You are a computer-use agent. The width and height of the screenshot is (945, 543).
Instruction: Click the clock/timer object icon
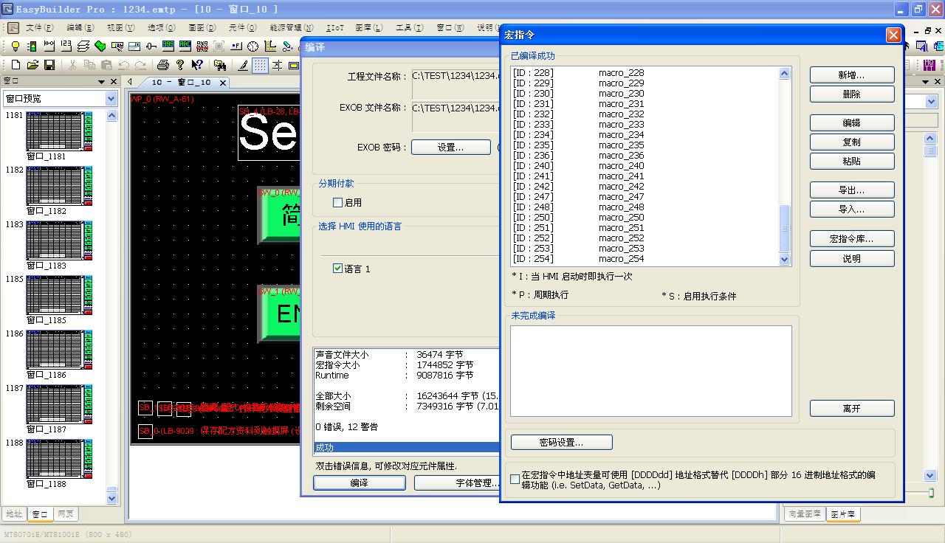coord(253,46)
